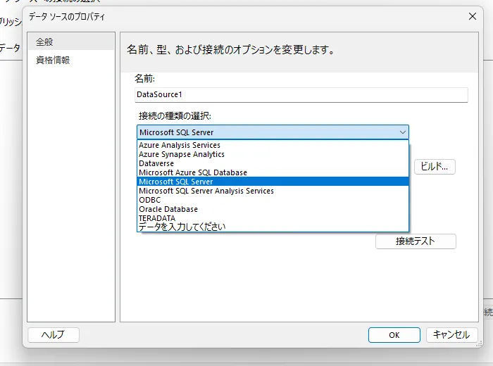Collapse the connection type combo box arrow

402,132
